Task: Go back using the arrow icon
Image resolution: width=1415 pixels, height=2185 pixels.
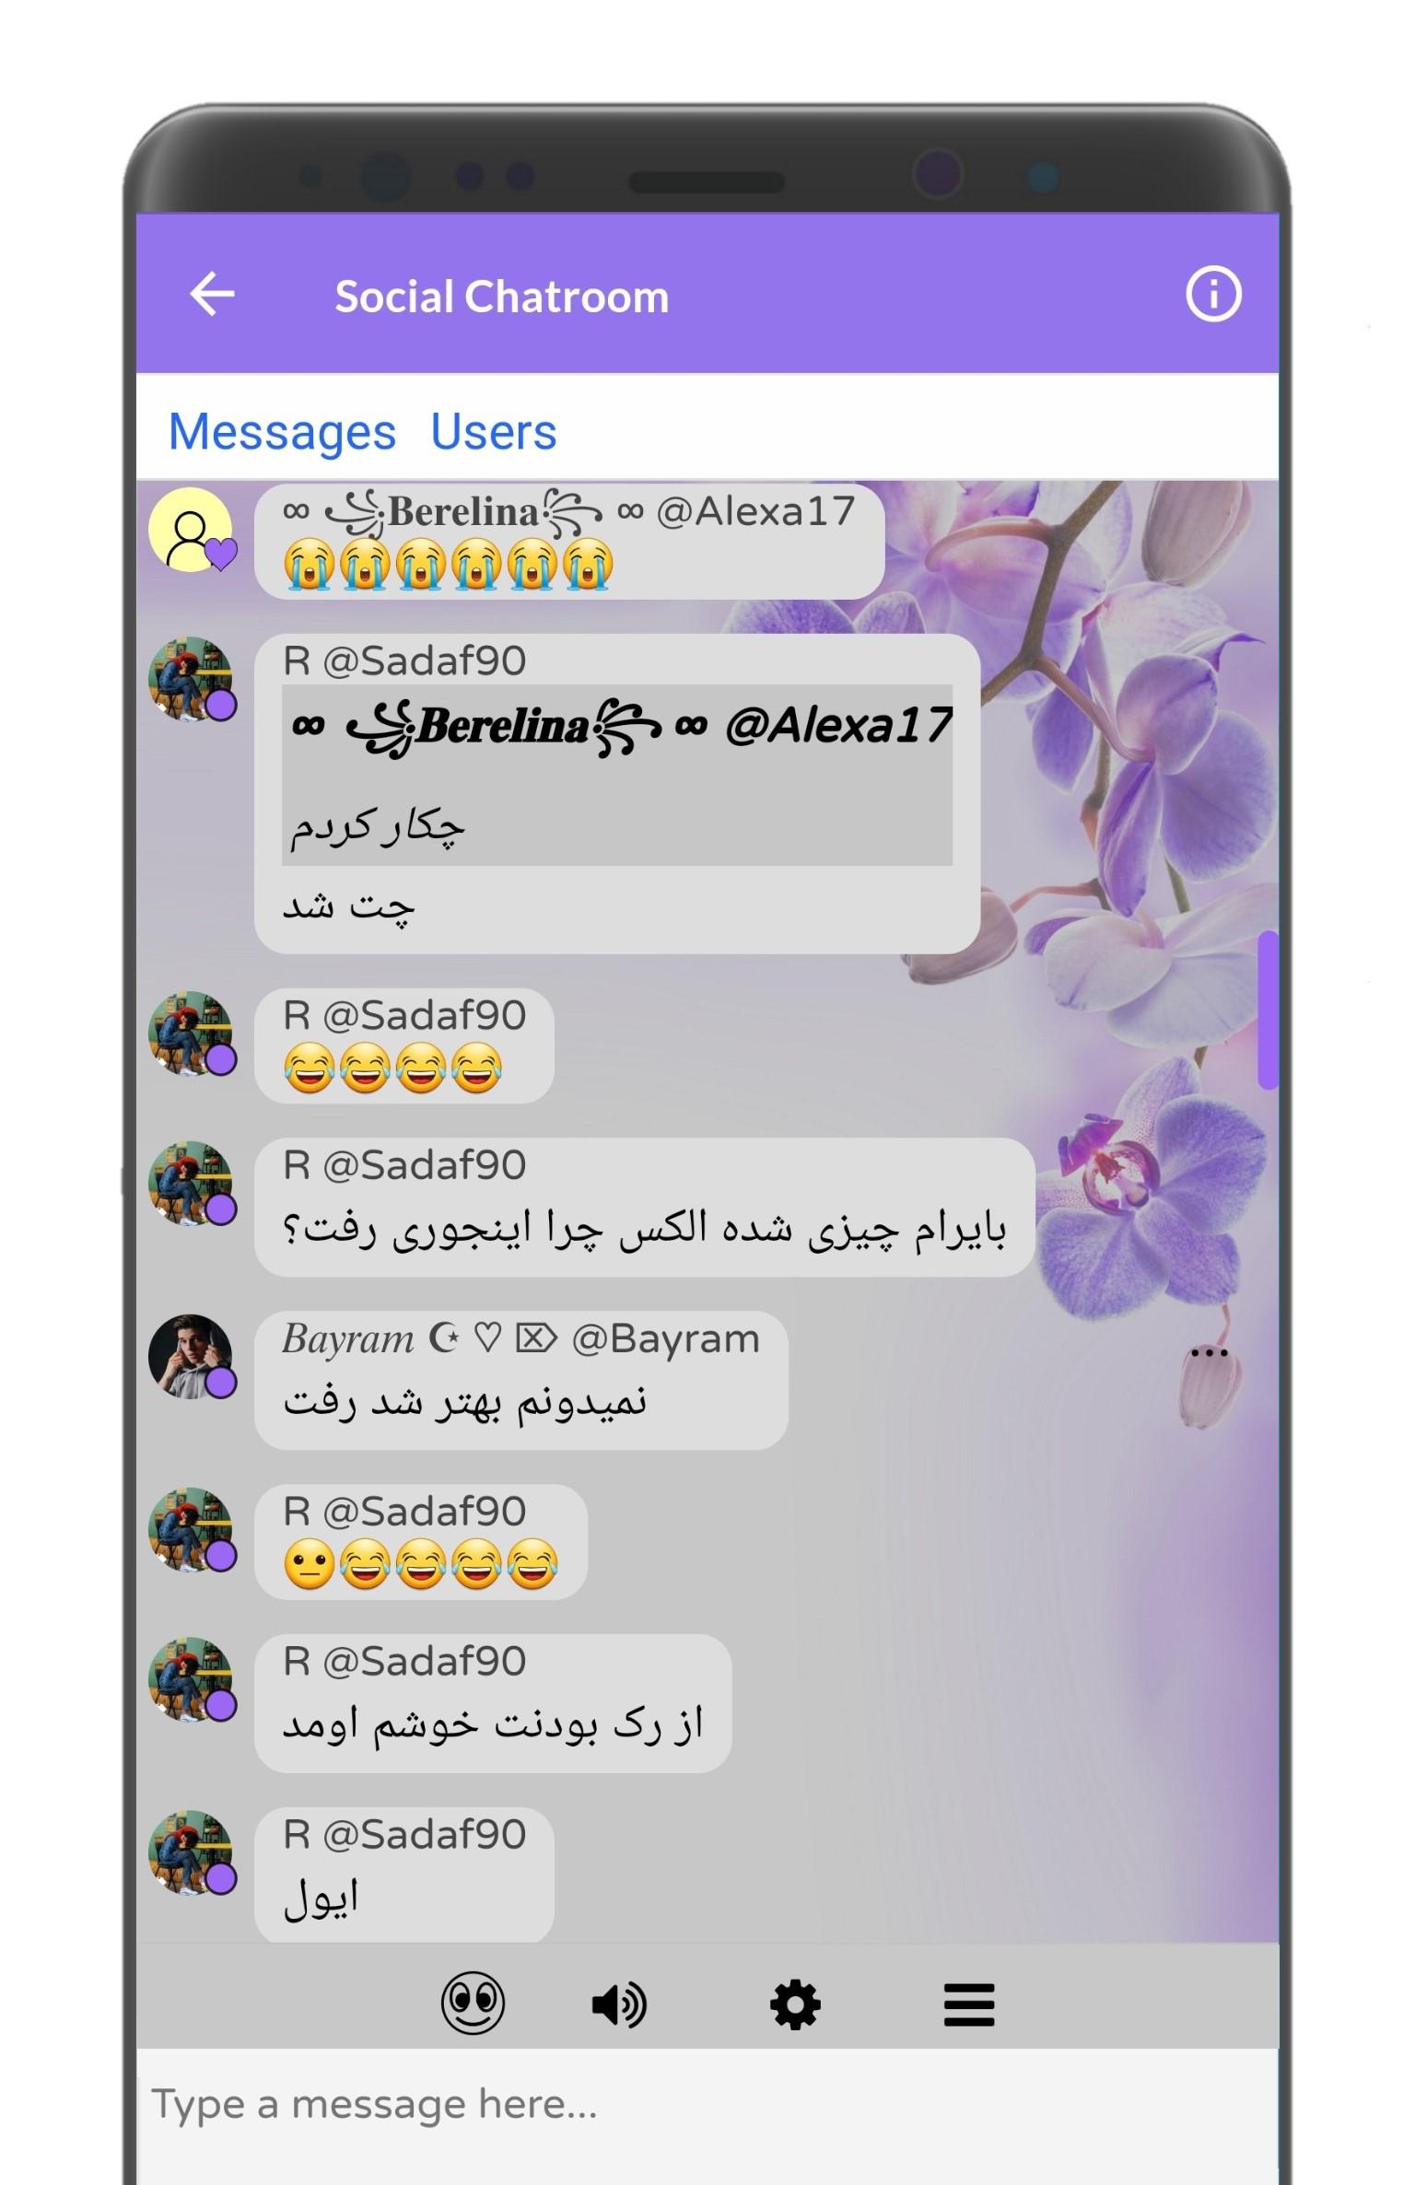Action: [212, 295]
